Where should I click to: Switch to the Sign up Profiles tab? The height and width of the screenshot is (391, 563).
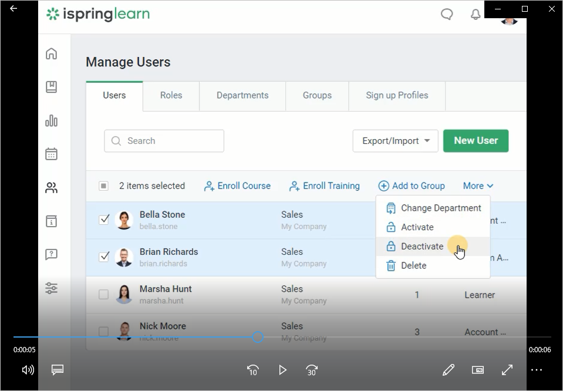397,96
